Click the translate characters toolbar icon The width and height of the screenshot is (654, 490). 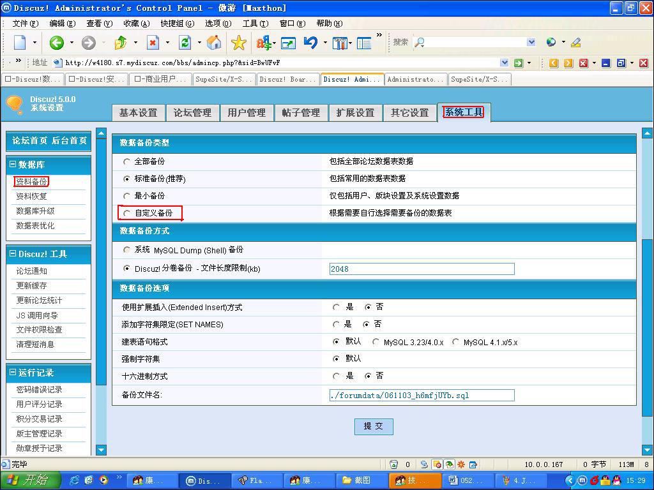pyautogui.click(x=264, y=42)
